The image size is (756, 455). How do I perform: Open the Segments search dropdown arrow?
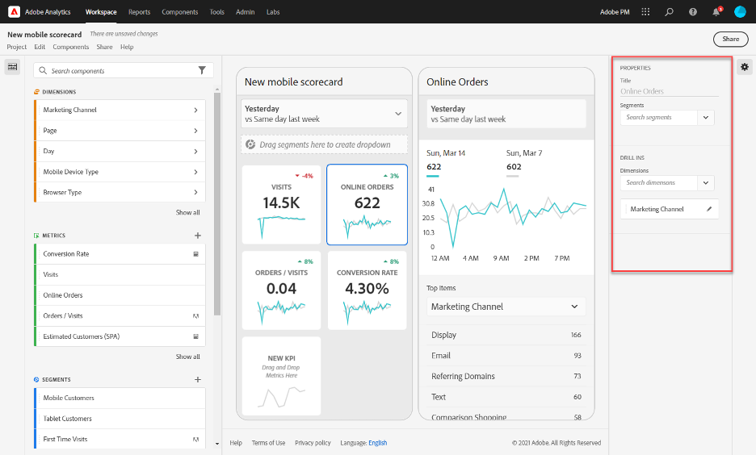[705, 118]
